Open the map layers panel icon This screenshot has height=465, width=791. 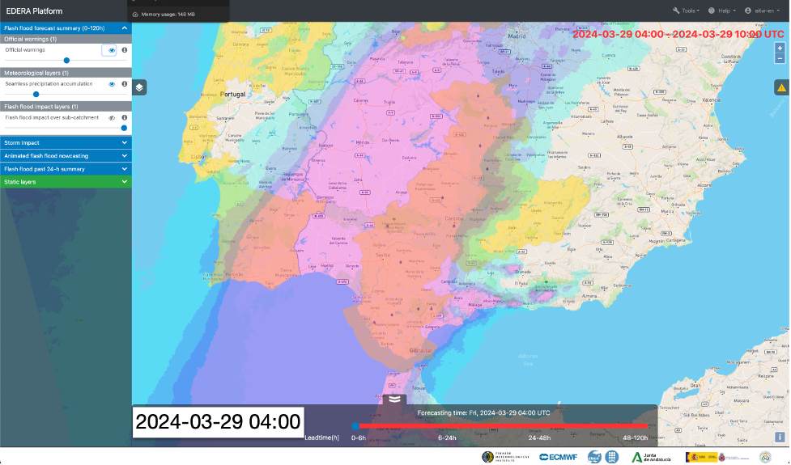click(x=139, y=87)
